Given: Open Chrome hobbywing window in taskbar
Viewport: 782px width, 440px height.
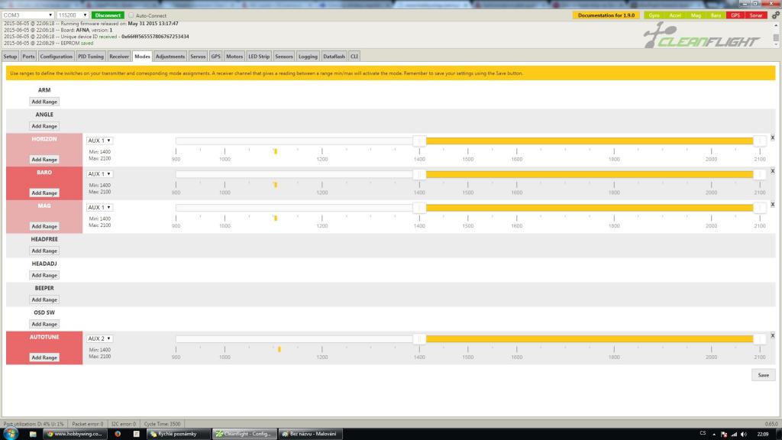Looking at the screenshot, I should pos(74,433).
